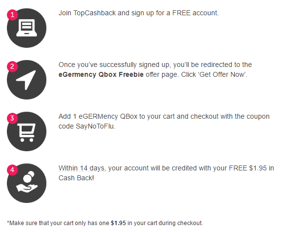Click the coupon code SayNoToFlu
Screen dimensions: 286x232
point(95,126)
